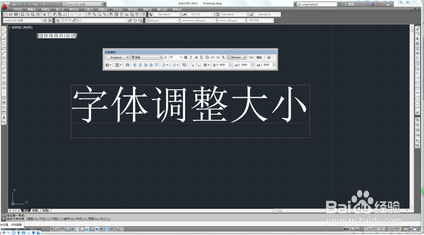This screenshot has width=424, height=235.
Task: Click the Cut scissors icon in standard toolbar
Action: (45, 14)
